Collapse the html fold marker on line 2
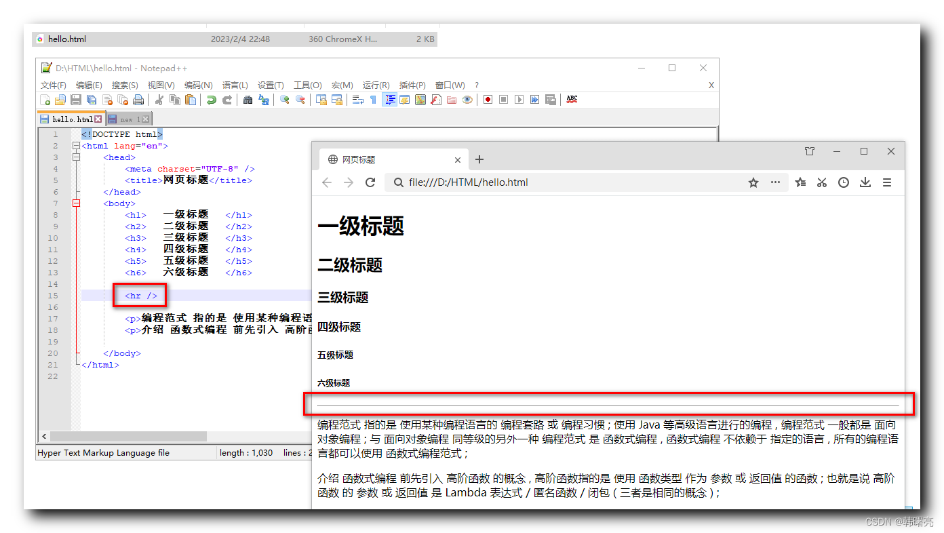Viewport: 944px width, 533px height. [76, 146]
